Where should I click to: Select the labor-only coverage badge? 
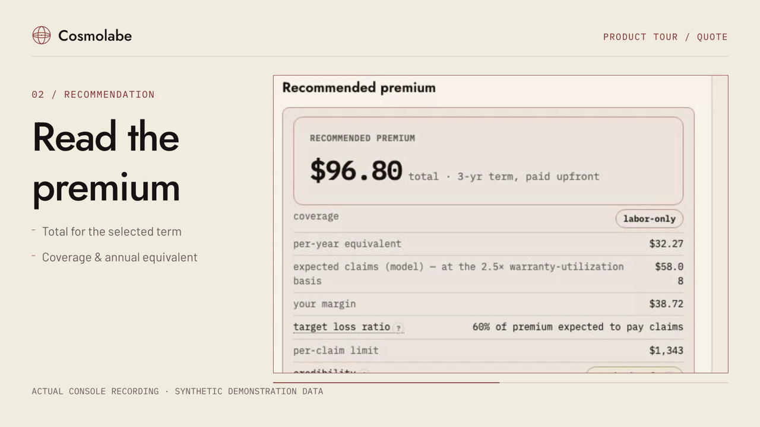point(649,219)
